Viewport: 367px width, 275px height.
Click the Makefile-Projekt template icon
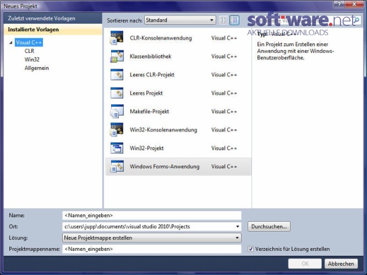click(x=117, y=112)
